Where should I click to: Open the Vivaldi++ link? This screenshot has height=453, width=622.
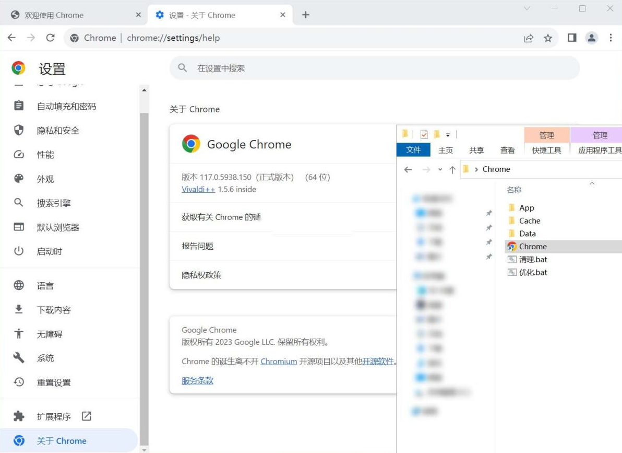tap(198, 190)
